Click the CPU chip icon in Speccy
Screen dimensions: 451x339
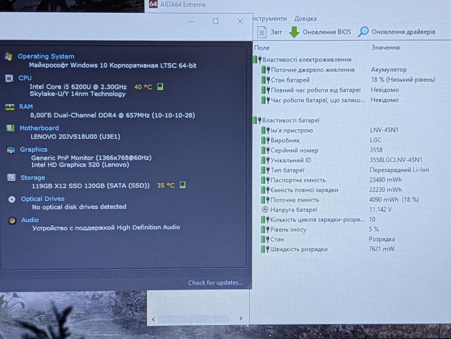pos(9,78)
